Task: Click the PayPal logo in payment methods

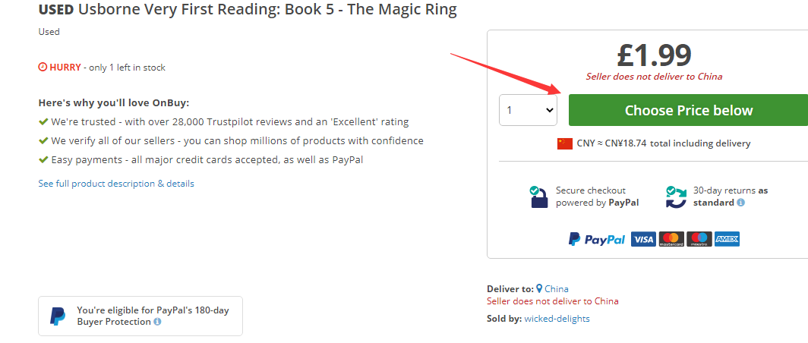Action: (597, 239)
